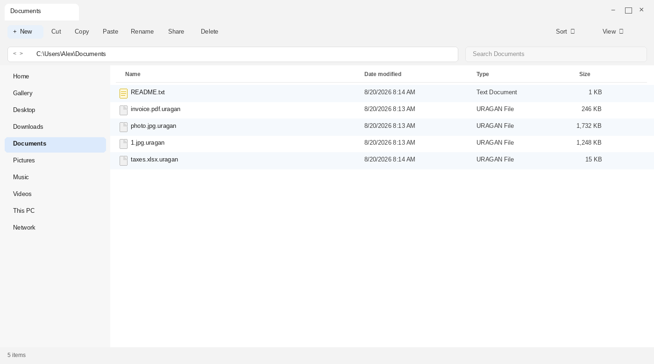Click Delete in the toolbar

pyautogui.click(x=209, y=32)
